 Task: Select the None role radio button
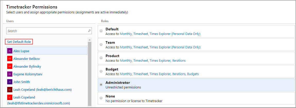[101, 98]
